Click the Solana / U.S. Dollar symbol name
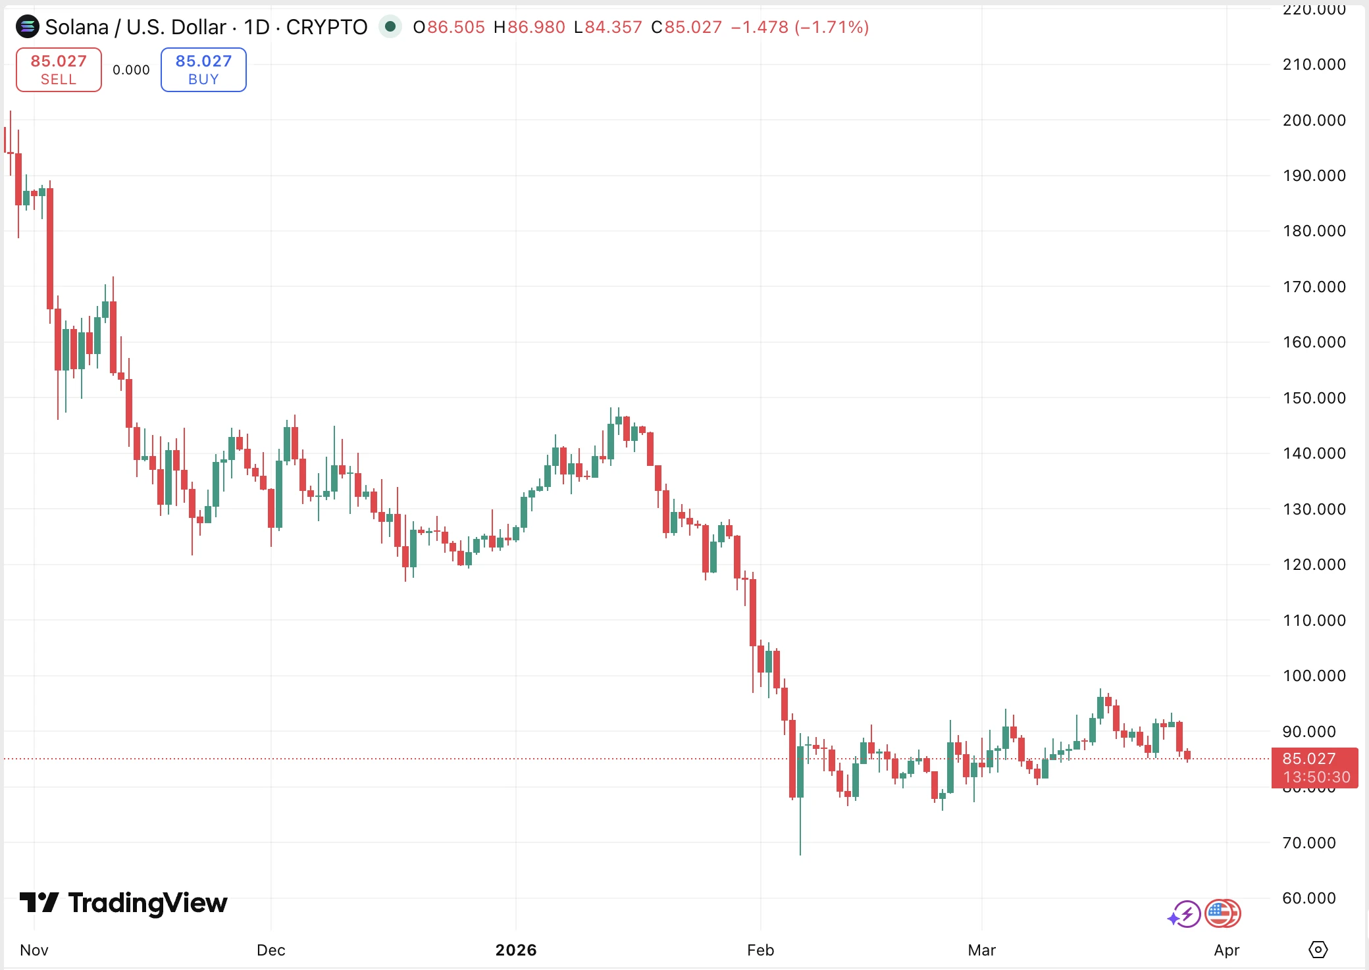This screenshot has width=1369, height=970. [x=136, y=27]
